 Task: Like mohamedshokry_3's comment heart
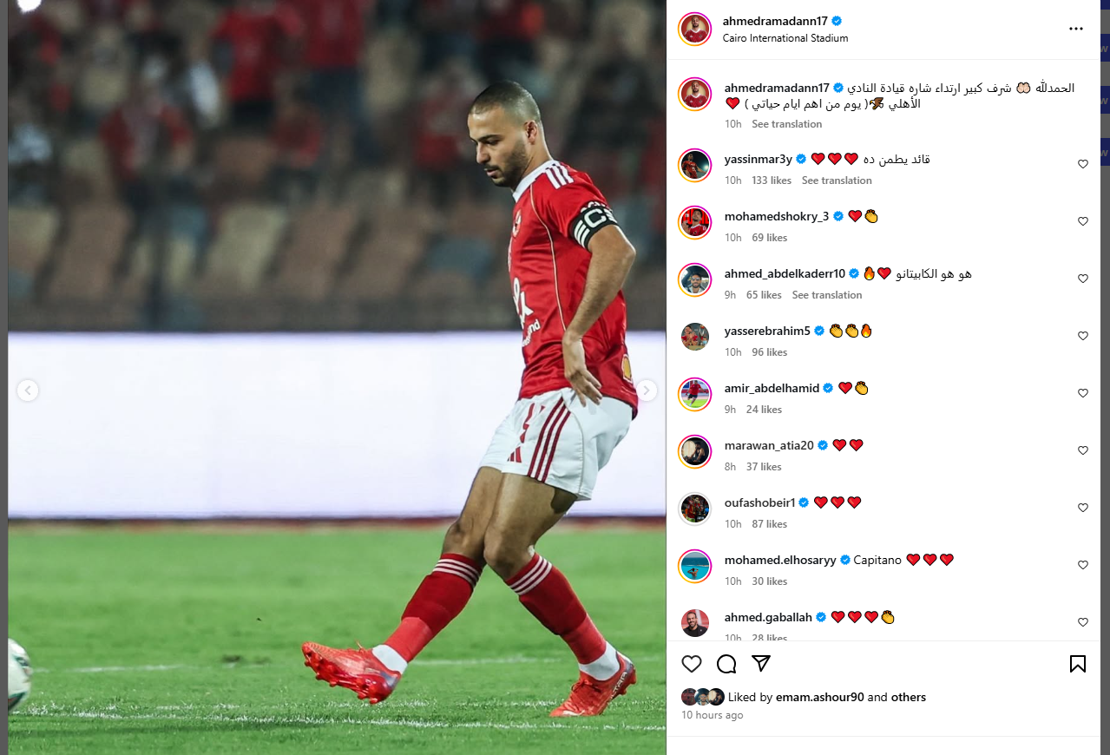(x=1082, y=221)
